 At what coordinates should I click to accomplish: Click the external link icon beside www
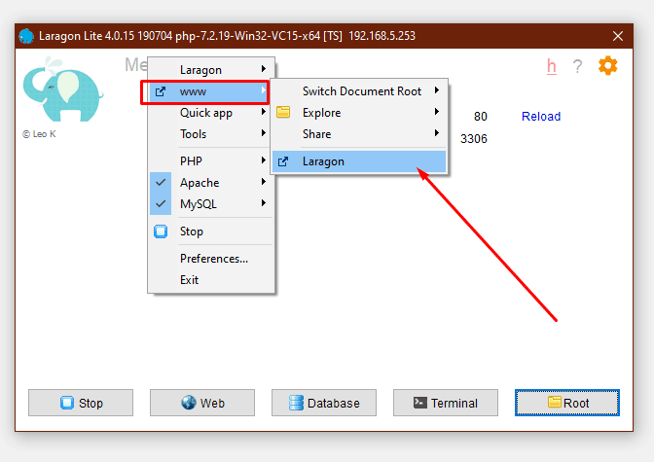pyautogui.click(x=161, y=91)
